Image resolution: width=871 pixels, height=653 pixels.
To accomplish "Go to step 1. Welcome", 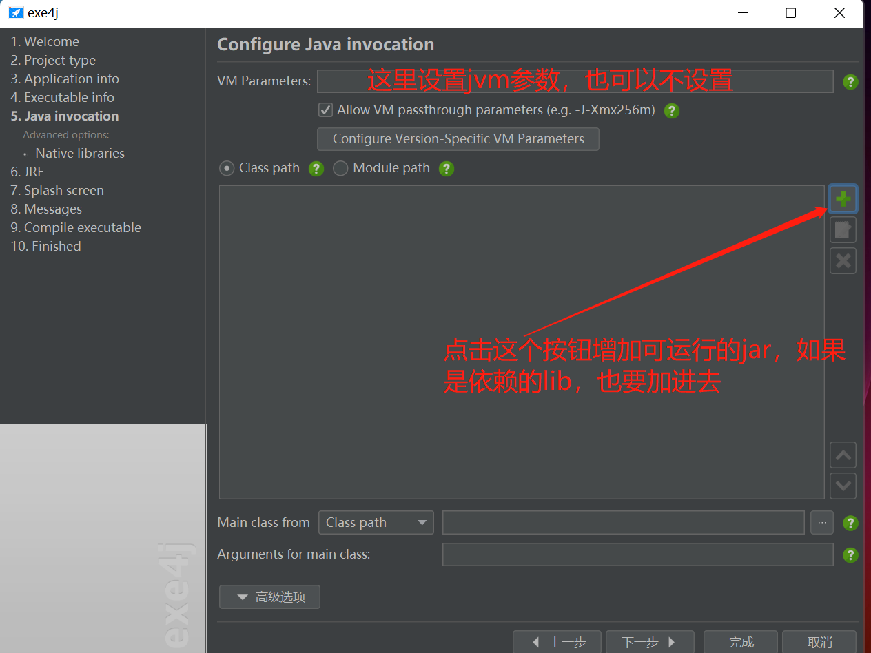I will point(45,41).
